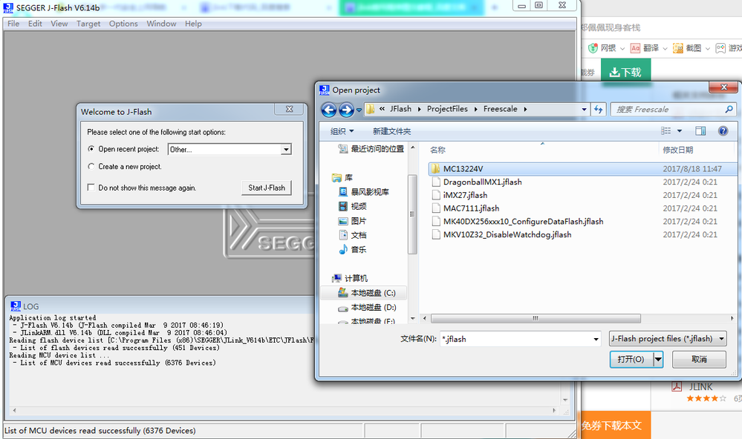Open the 组织 dropdown menu
Screen dimensions: 742x439
click(342, 131)
